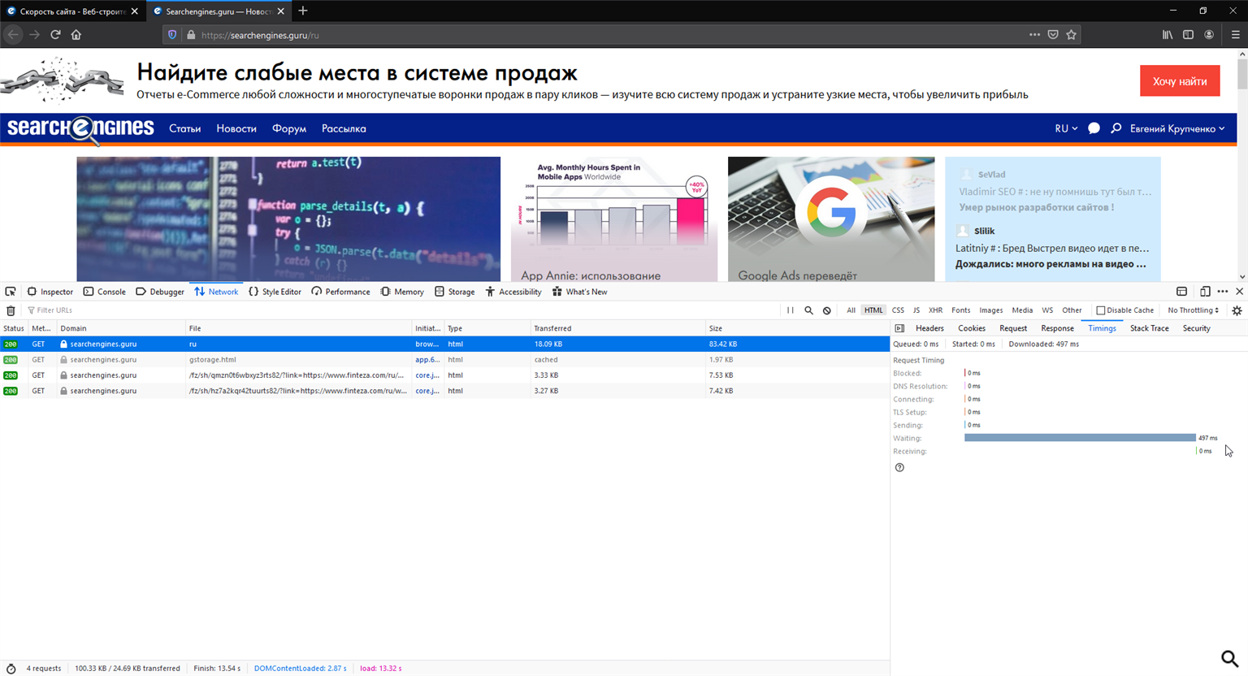This screenshot has width=1248, height=676.
Task: Open the Форум link in site navigation
Action: pyautogui.click(x=289, y=128)
